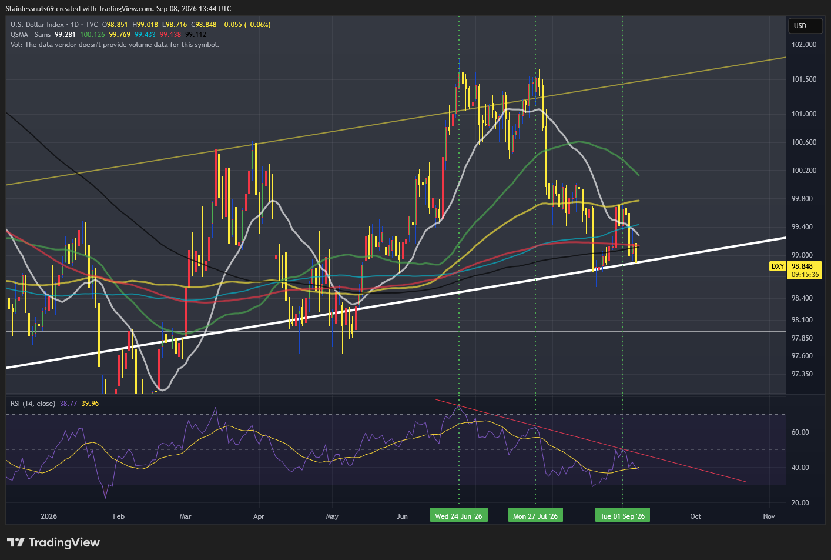This screenshot has height=560, width=831.
Task: Click the Stainlessnuts69 snapshot header text
Action: click(x=118, y=9)
